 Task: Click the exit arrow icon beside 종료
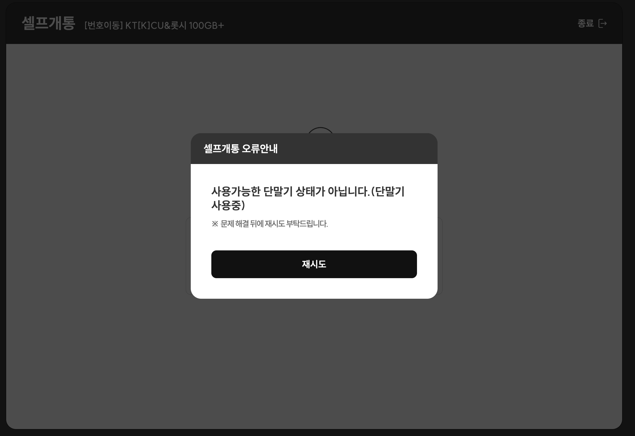click(603, 23)
